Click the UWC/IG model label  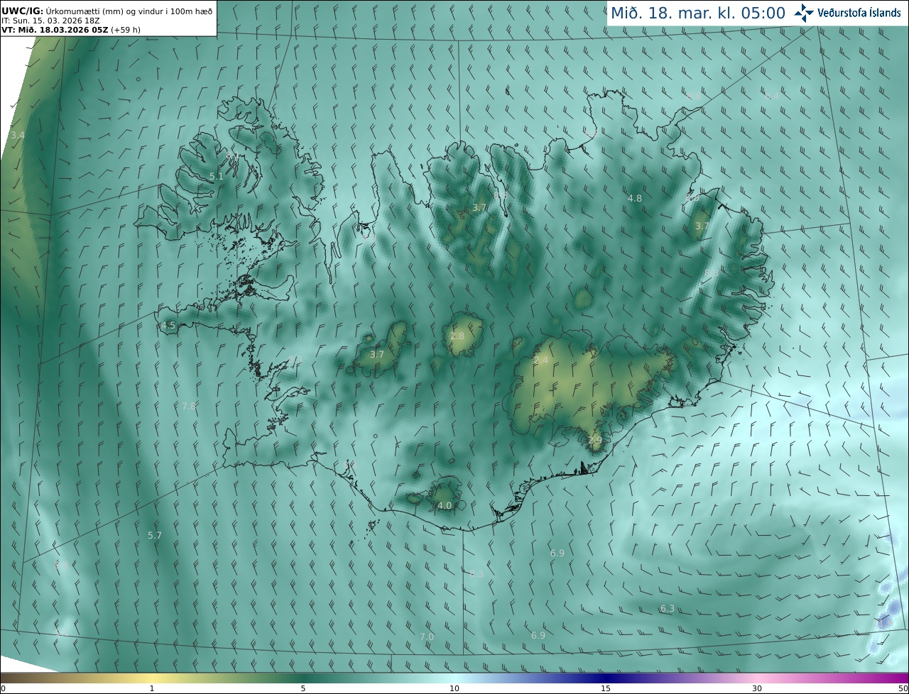(22, 11)
